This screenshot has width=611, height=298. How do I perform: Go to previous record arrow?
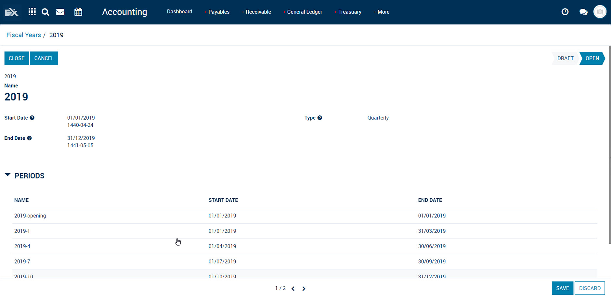click(293, 289)
